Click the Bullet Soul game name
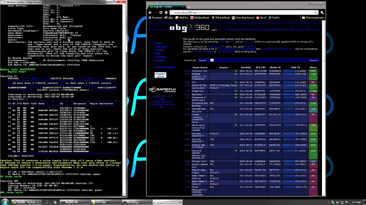The image size is (366, 205). click(198, 91)
